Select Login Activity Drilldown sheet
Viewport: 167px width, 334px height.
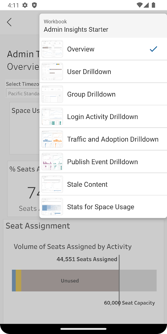(103, 117)
